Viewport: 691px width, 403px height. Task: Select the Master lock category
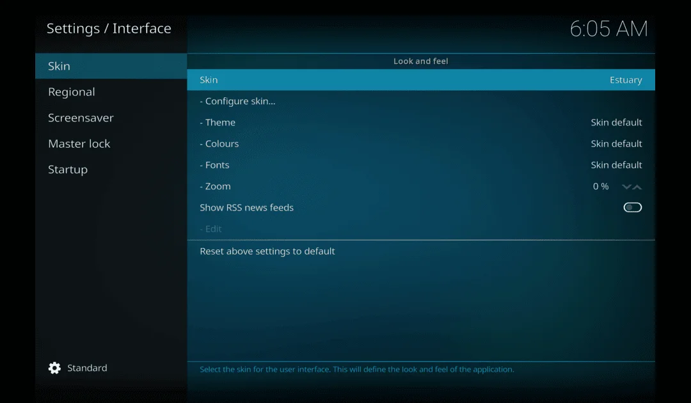point(79,143)
